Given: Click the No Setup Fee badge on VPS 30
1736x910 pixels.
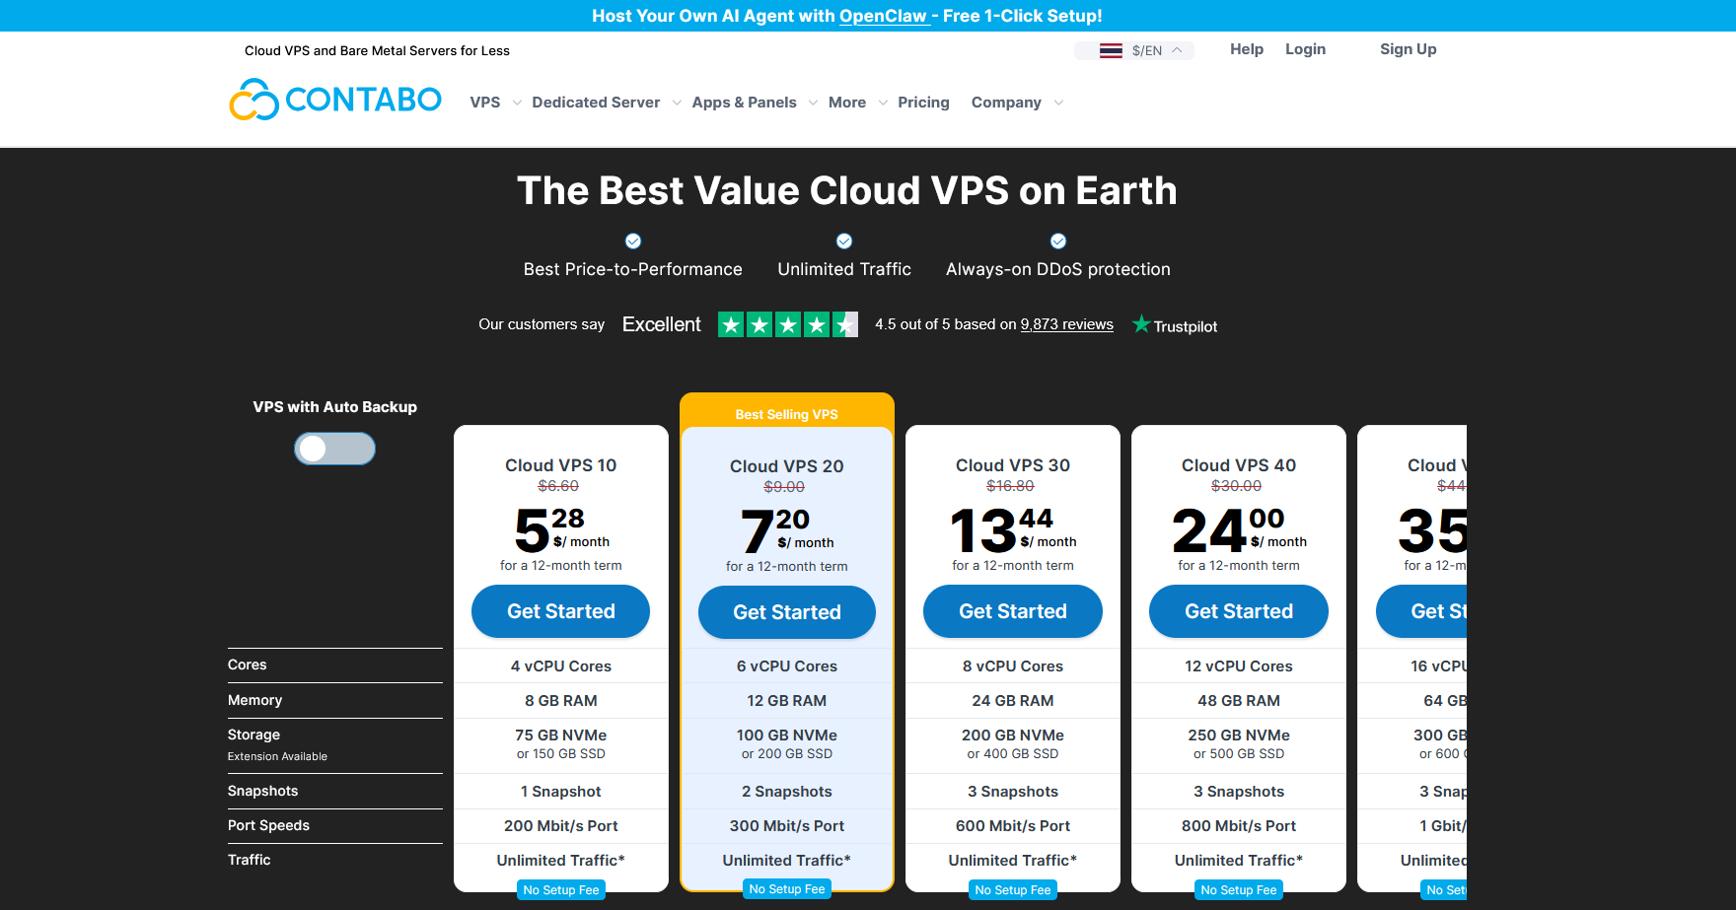Looking at the screenshot, I should tap(1013, 890).
